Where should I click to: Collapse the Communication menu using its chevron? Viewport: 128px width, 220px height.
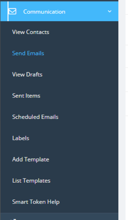(110, 11)
